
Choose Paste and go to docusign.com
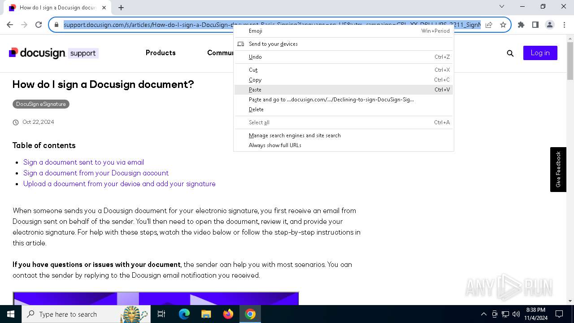coord(344,100)
